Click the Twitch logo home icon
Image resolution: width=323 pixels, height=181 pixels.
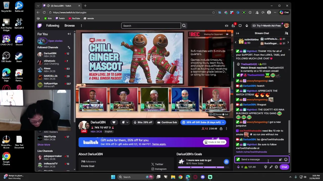coord(40,26)
